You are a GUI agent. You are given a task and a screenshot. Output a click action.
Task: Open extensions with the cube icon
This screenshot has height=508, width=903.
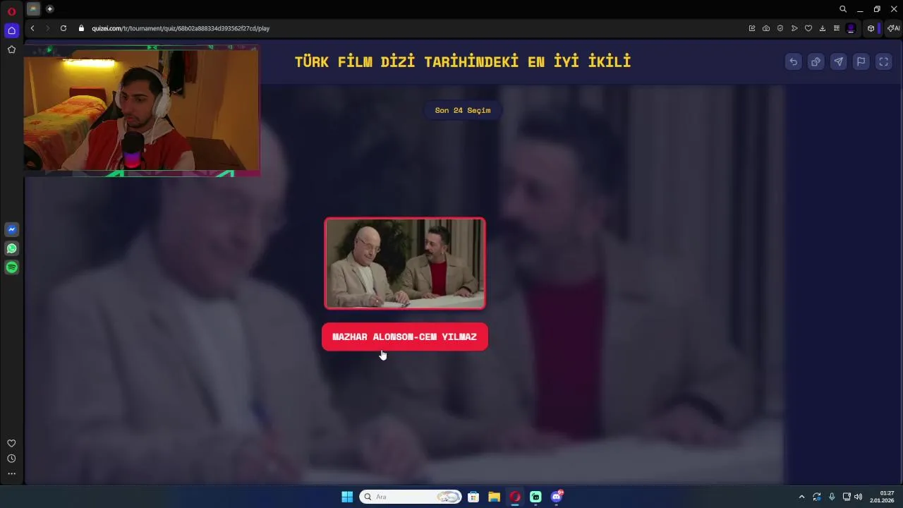(871, 28)
